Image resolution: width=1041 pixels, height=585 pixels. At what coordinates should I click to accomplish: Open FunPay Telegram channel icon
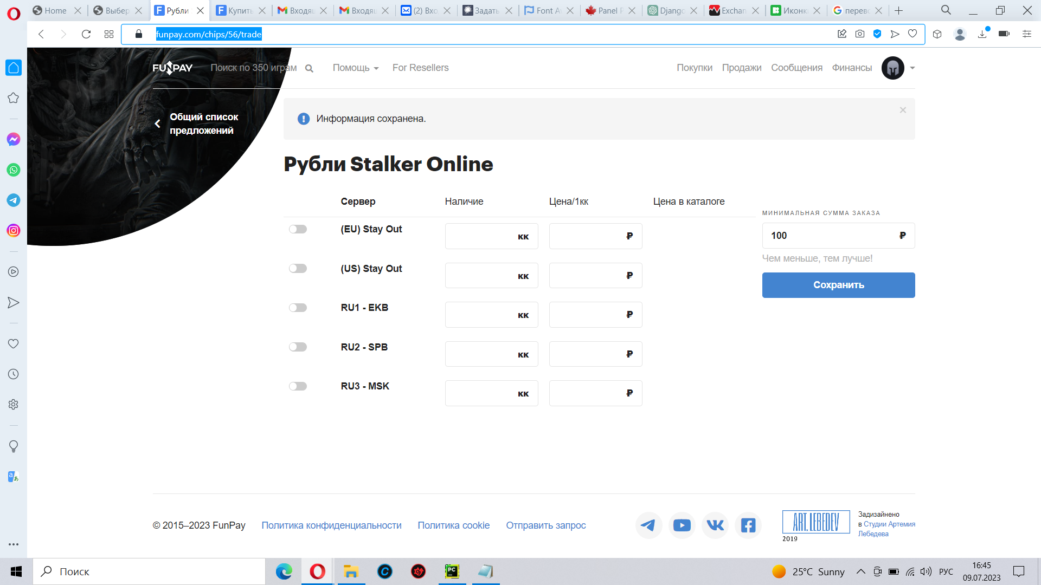point(648,525)
